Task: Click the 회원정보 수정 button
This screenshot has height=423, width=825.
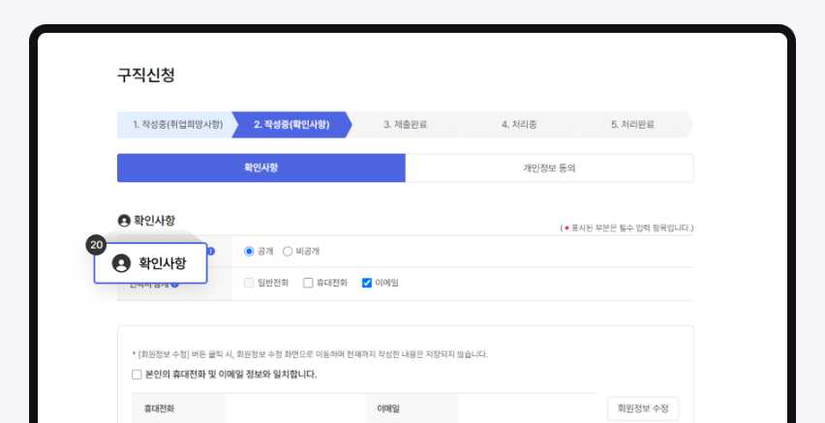Action: [643, 408]
